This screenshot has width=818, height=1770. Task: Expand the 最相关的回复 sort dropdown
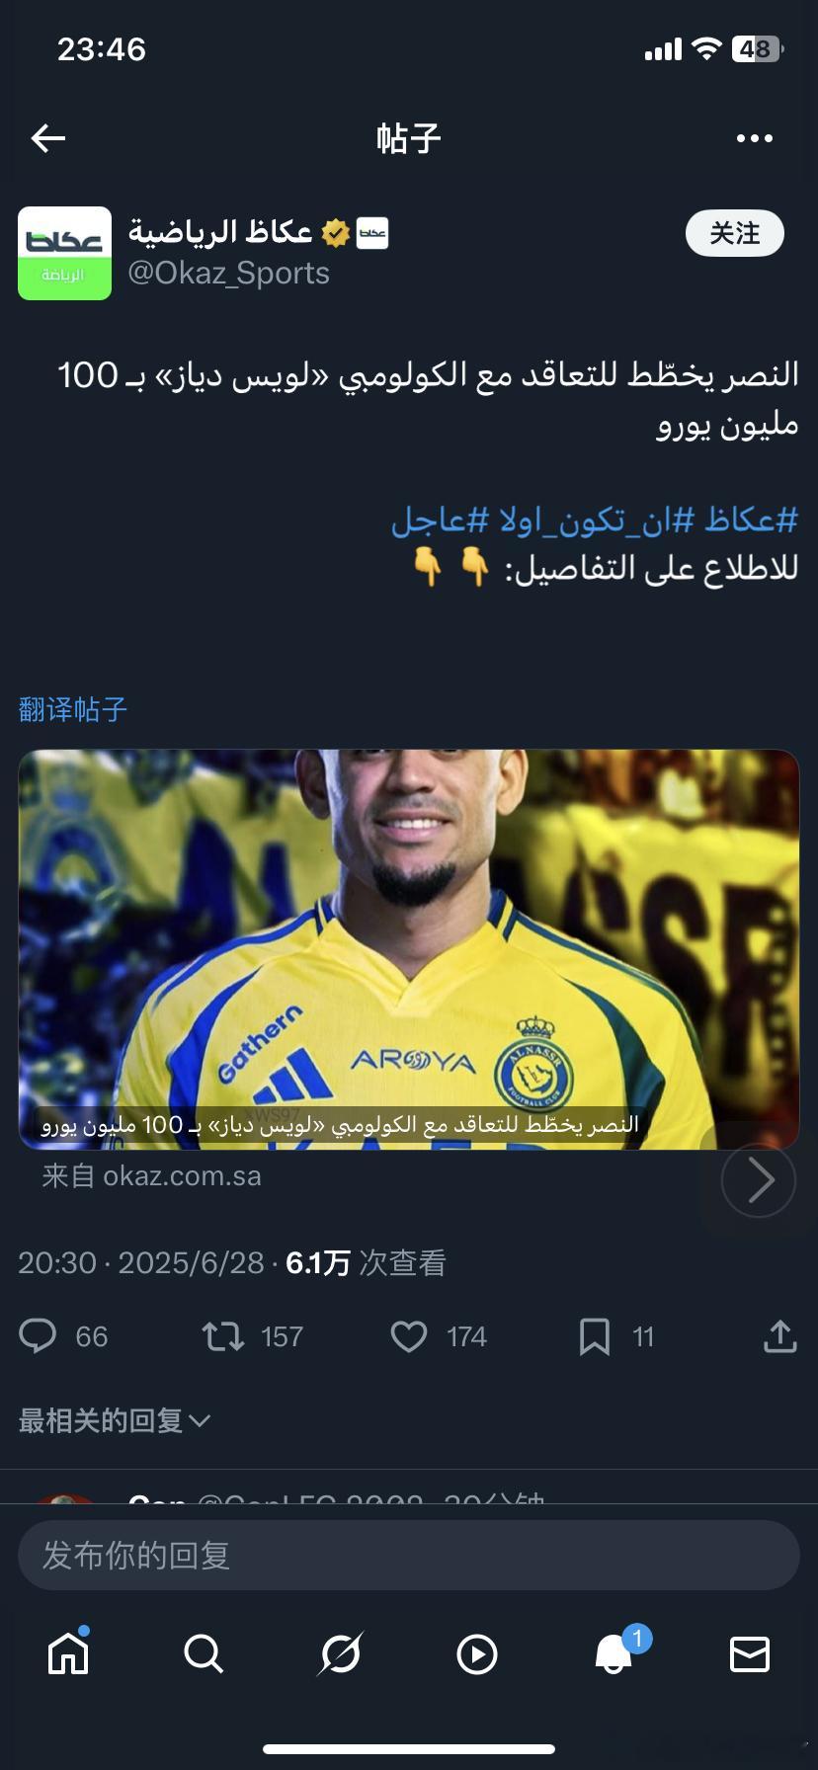(x=115, y=1420)
